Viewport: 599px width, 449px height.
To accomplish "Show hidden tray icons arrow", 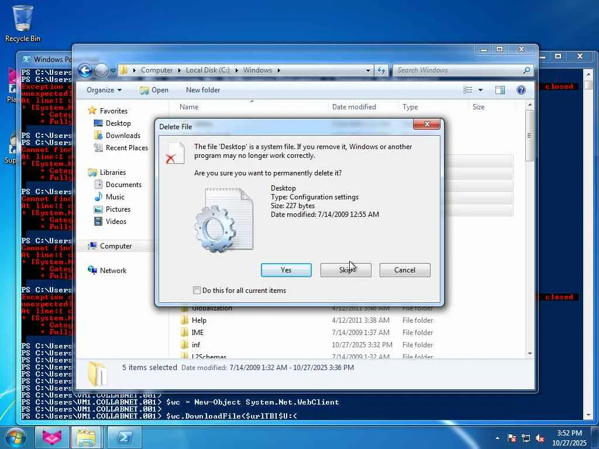I will click(x=497, y=438).
